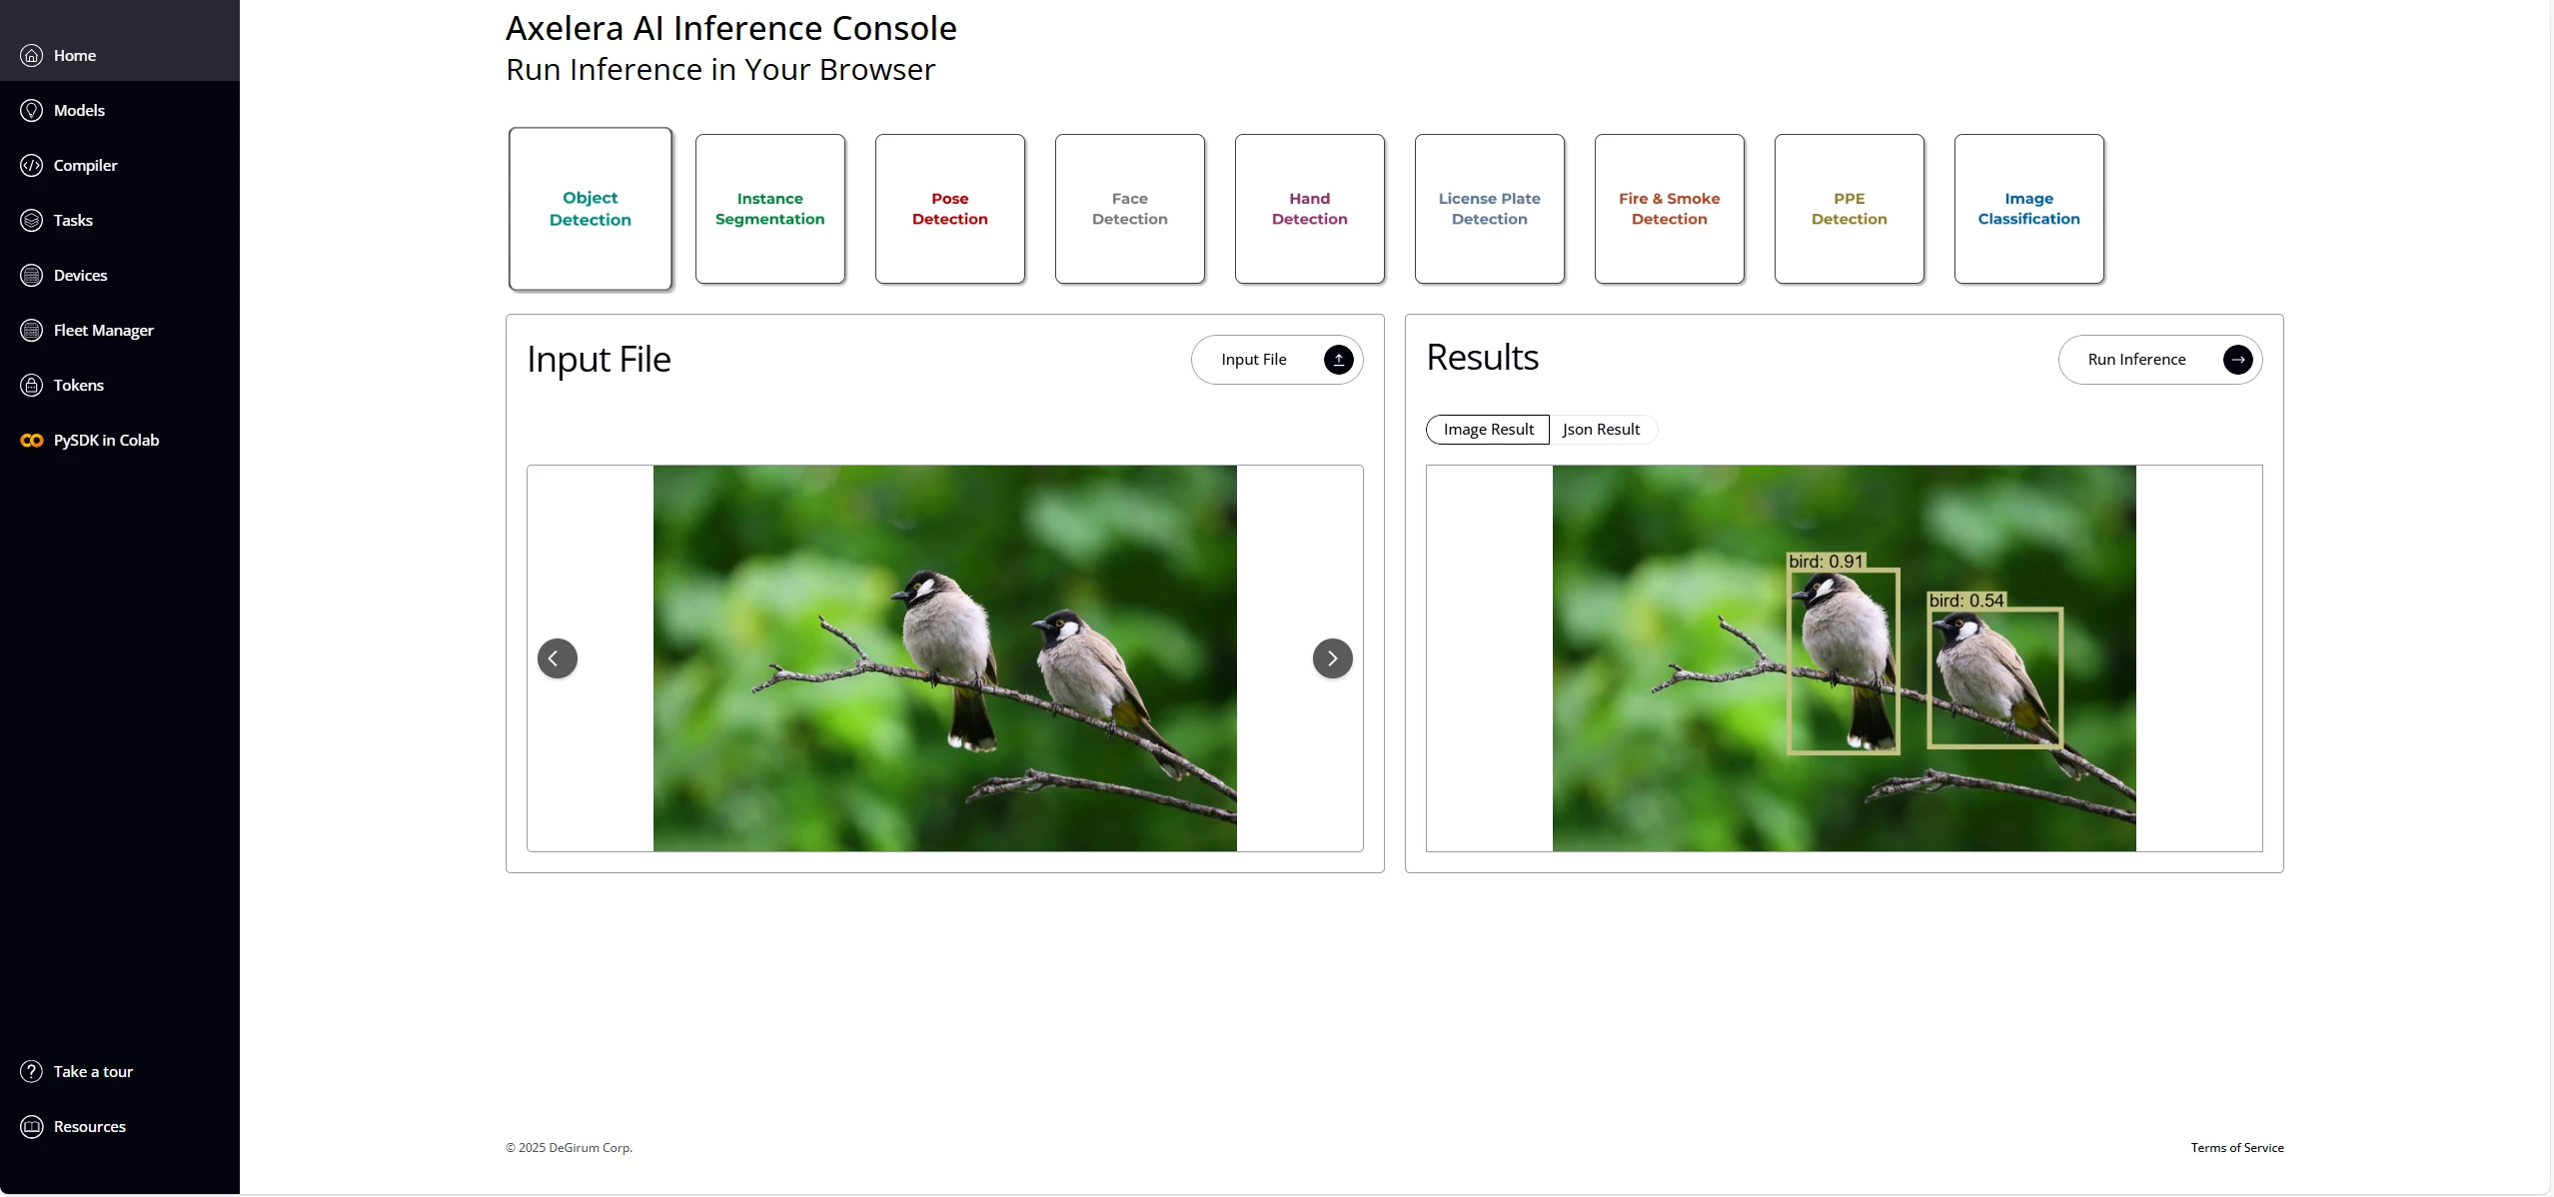Open the Tokens lock icon
The image size is (2554, 1197).
tap(32, 385)
